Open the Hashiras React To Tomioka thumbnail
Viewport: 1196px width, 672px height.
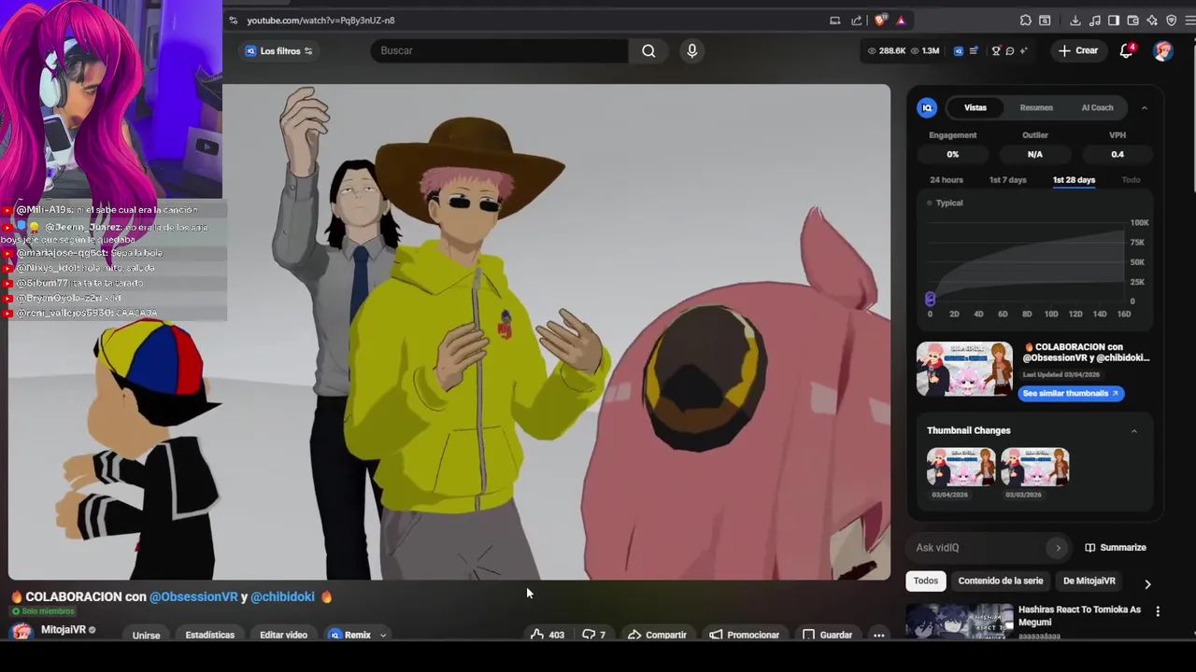click(x=960, y=622)
